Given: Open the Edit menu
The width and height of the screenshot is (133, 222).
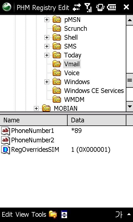Looking at the screenshot, I should click(7, 215).
